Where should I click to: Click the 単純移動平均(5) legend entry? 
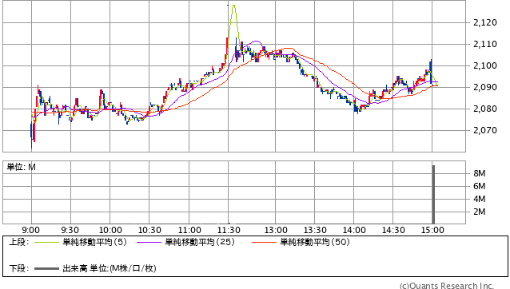click(94, 242)
